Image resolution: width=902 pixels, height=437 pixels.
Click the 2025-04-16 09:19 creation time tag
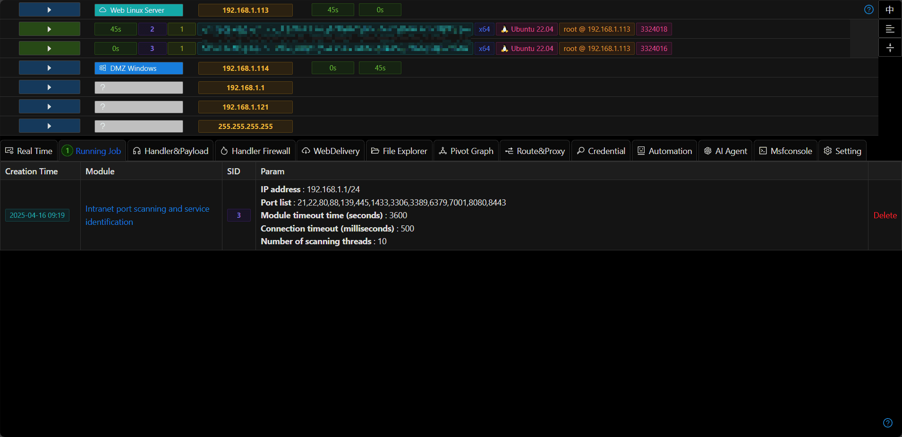(x=37, y=215)
